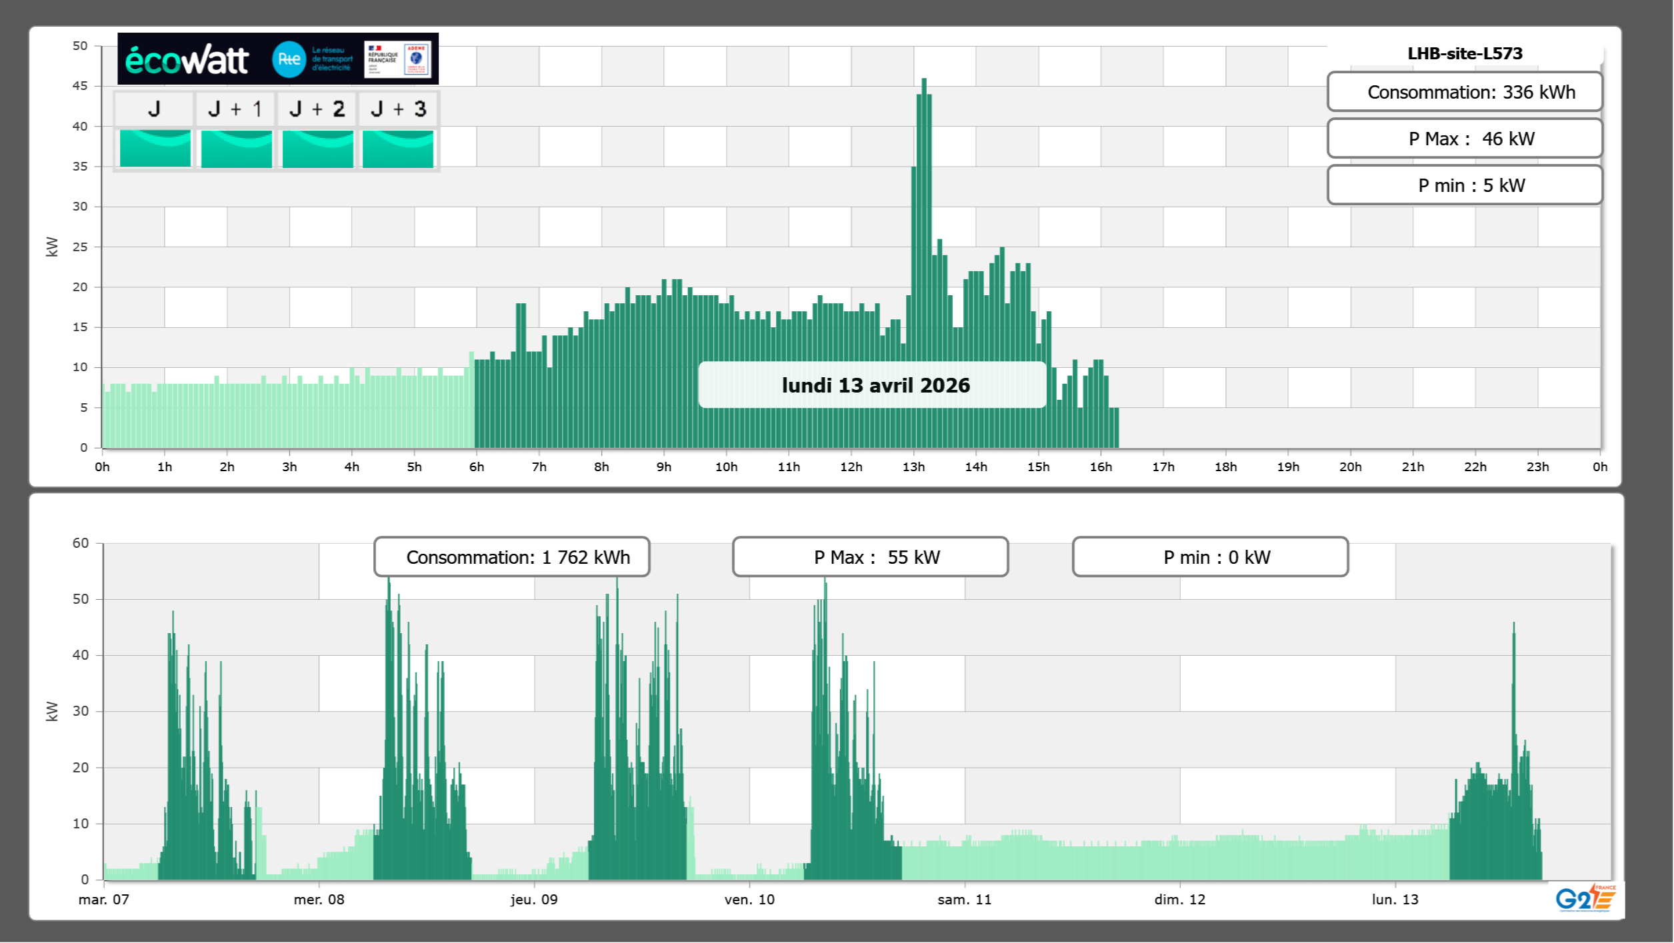Click the P Max : 46 kW box
Viewport: 1674px width, 943px height.
tap(1464, 139)
